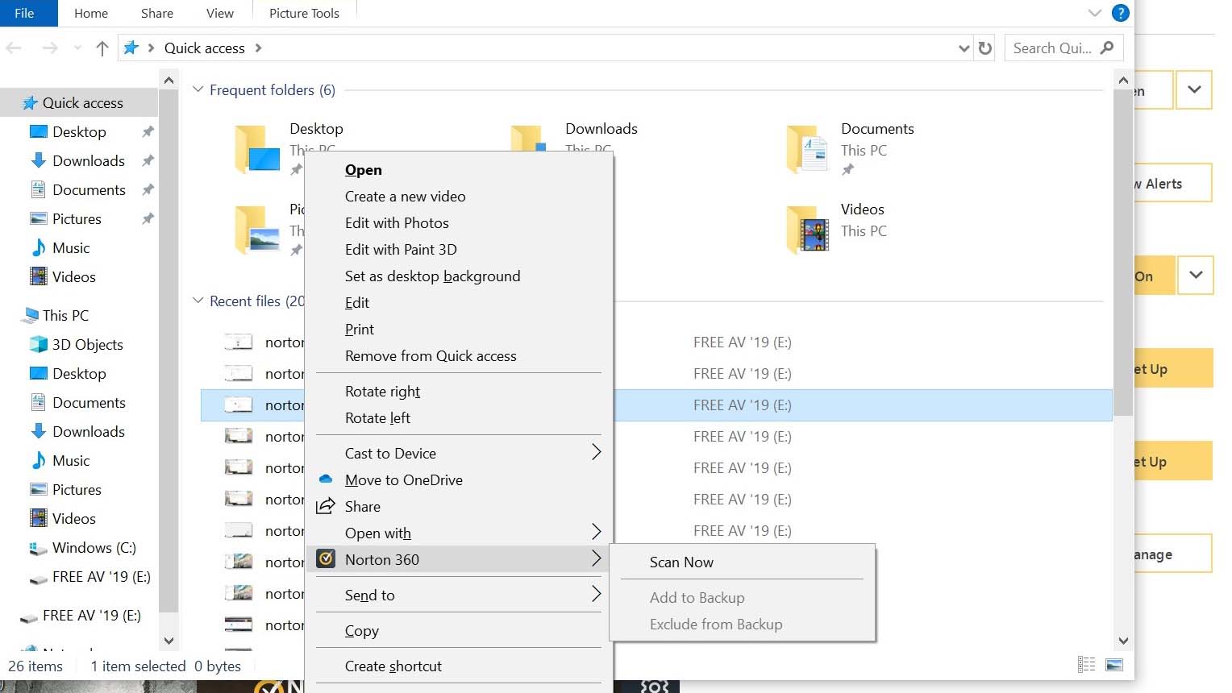The image size is (1232, 693).
Task: Switch to the View ribbon tab
Action: point(219,13)
